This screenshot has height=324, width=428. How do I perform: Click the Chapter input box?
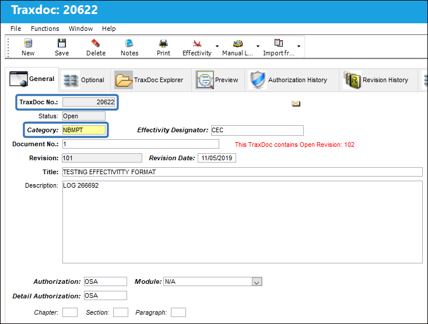pyautogui.click(x=70, y=312)
